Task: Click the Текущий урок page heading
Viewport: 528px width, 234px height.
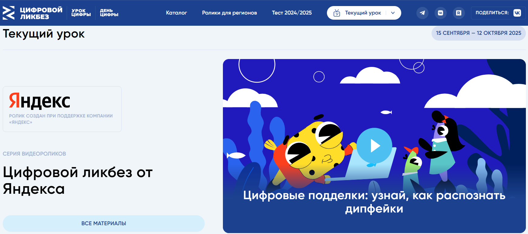Action: (44, 34)
